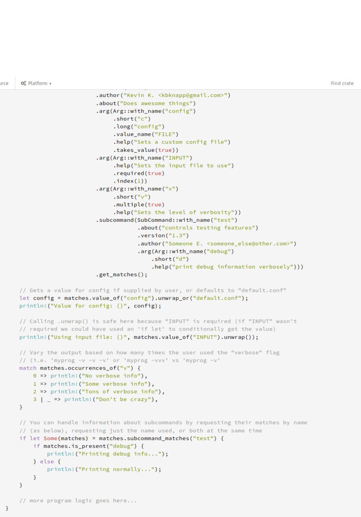Click the println "Using input file: {}" line
Viewport: 361px width, 517px height.
(x=139, y=337)
